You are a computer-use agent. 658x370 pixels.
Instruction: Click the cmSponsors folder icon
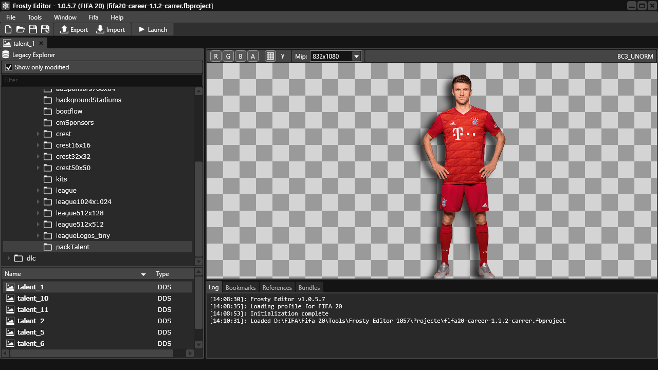click(48, 123)
